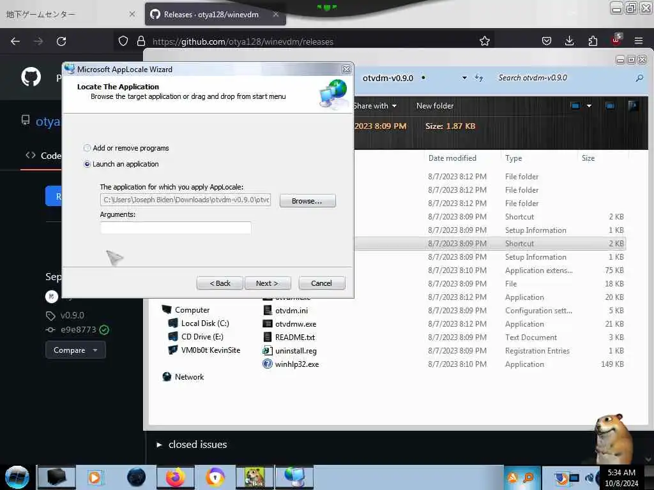Image resolution: width=654 pixels, height=490 pixels.
Task: Bookmark the page with the star icon
Action: tap(484, 41)
